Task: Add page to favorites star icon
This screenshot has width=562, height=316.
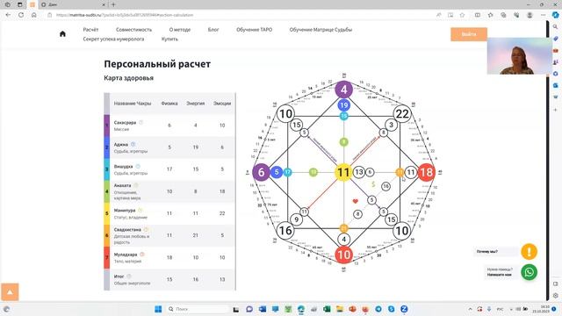Action: pyautogui.click(x=462, y=15)
